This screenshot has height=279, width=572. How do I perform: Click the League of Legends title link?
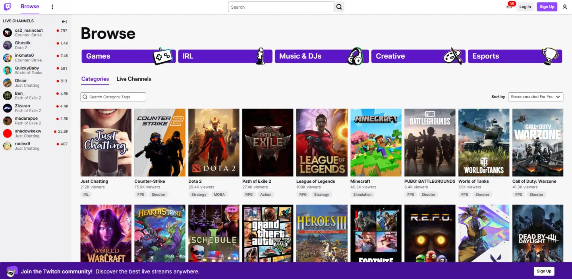click(316, 181)
